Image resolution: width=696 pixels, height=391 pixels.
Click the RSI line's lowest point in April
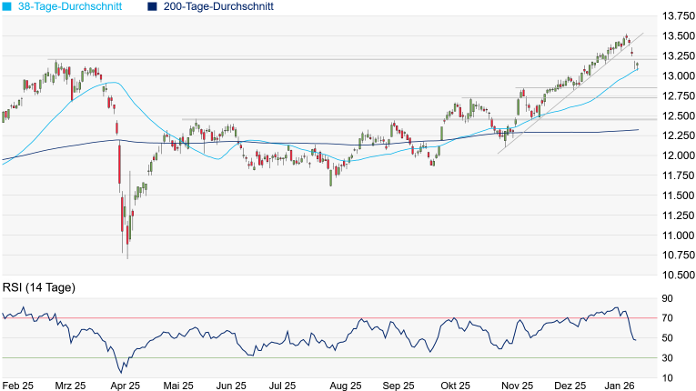pyautogui.click(x=122, y=372)
